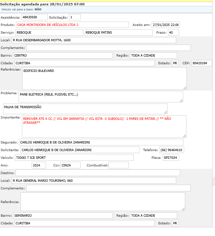Viewport: 215px width, 236px height.
Task: Click the red Importante notes text area
Action: (x=104, y=126)
